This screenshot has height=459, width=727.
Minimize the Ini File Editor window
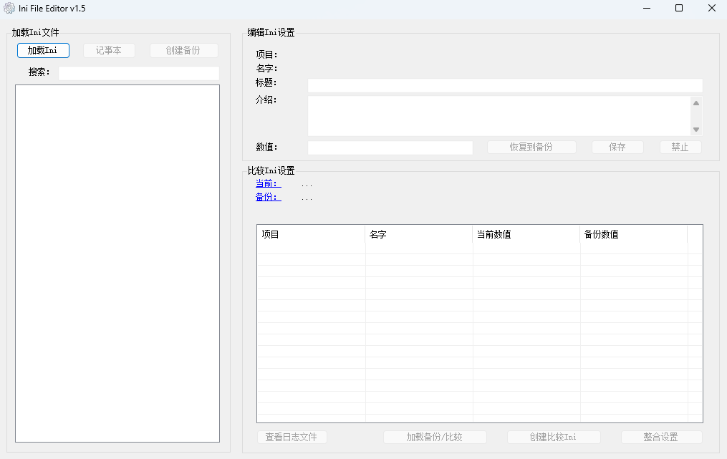point(647,9)
